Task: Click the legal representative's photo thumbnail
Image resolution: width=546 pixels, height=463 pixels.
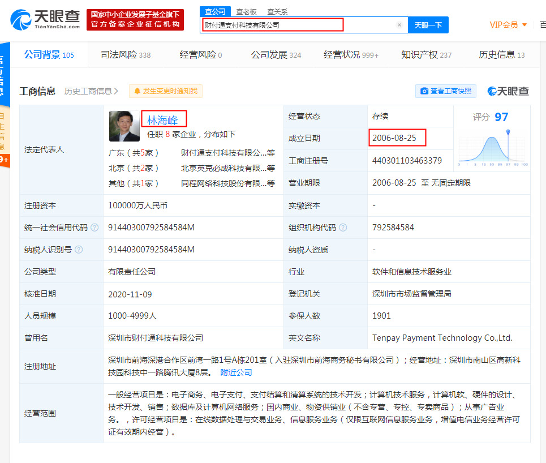Action: point(124,126)
